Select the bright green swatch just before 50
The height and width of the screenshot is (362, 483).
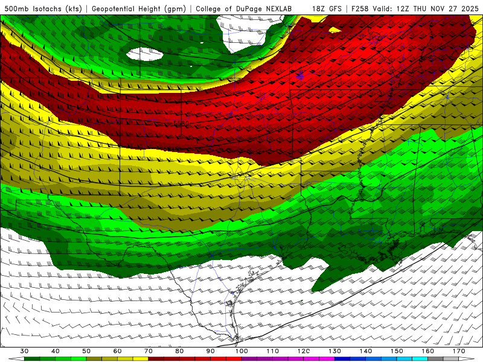click(78, 359)
